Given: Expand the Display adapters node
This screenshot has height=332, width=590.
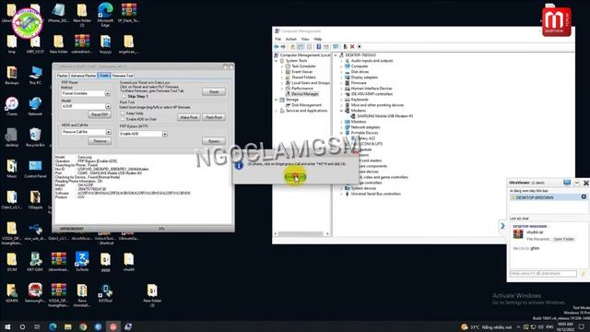Looking at the screenshot, I should coord(342,77).
